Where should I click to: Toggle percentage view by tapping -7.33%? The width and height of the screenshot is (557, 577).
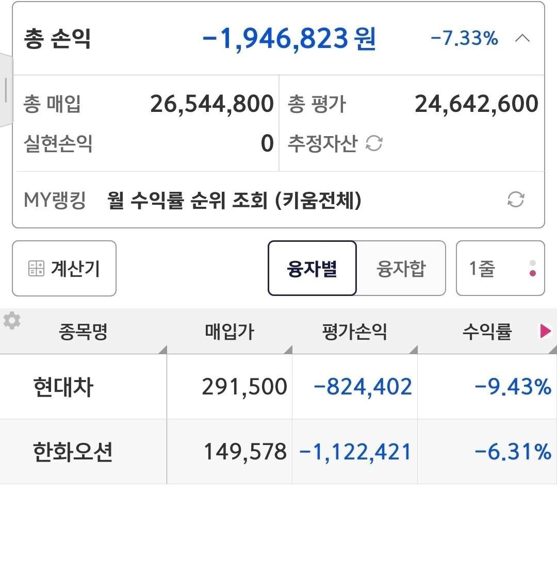coord(463,37)
